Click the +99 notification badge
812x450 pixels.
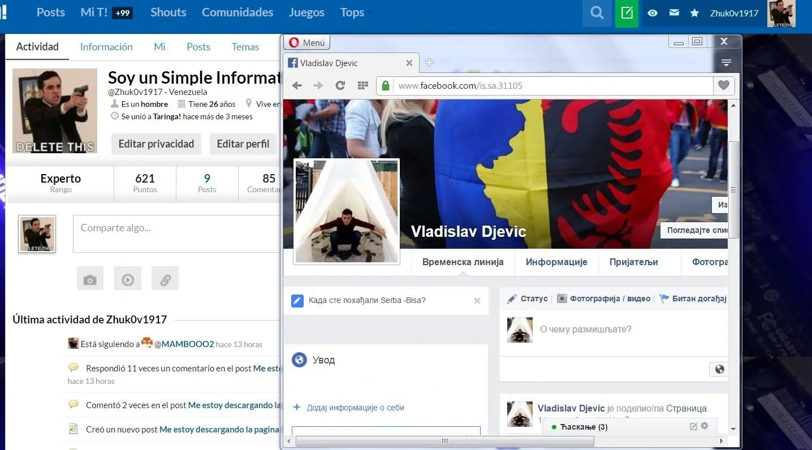coord(123,13)
